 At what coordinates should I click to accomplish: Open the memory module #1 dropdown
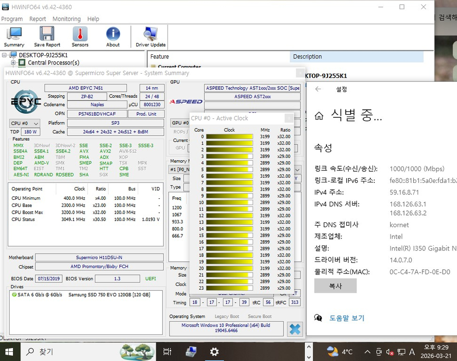pos(297,169)
